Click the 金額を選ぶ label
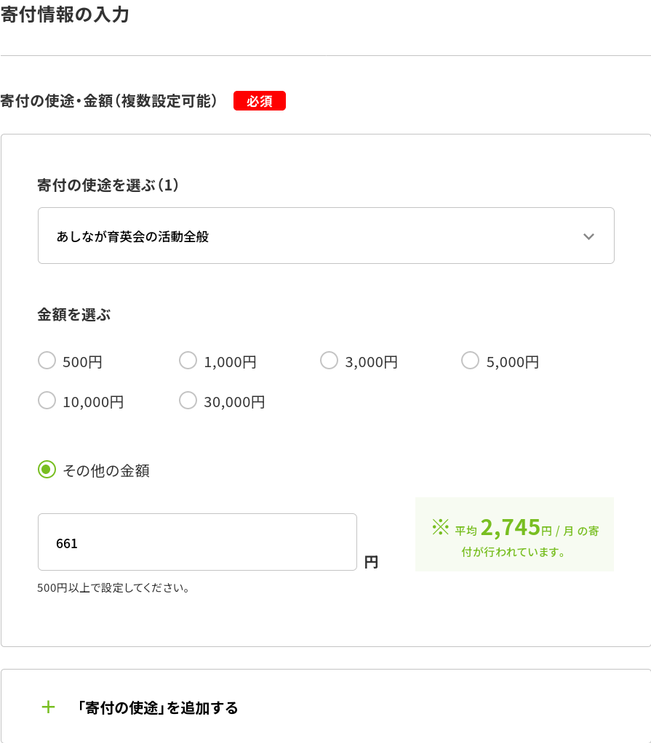The width and height of the screenshot is (651, 743). [74, 315]
